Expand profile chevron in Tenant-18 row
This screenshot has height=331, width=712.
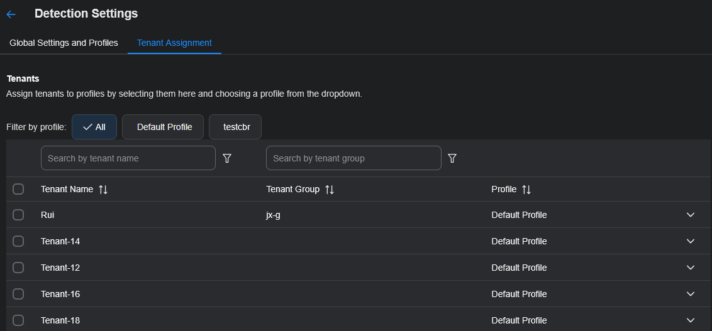[691, 320]
